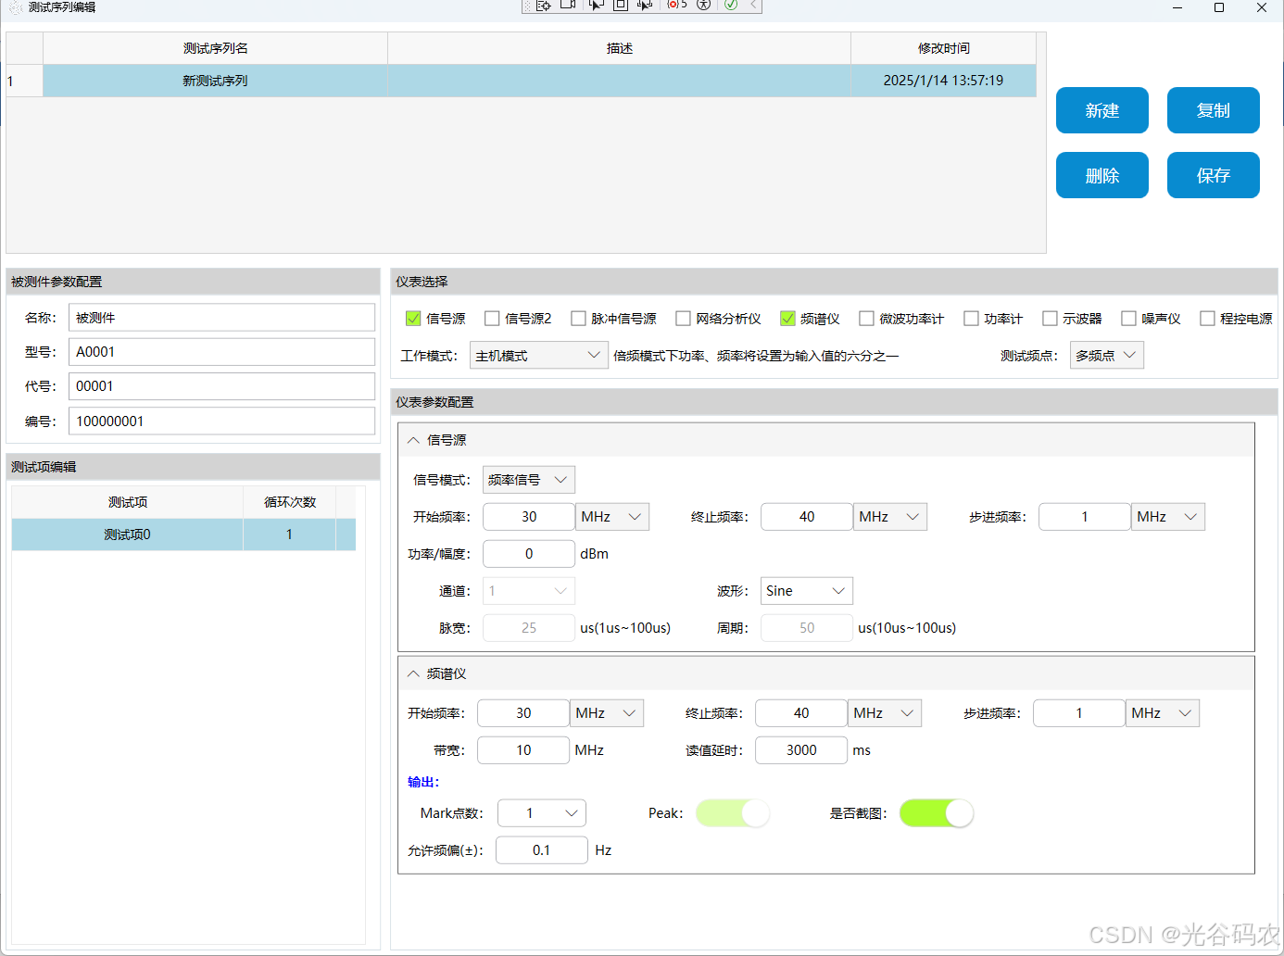The height and width of the screenshot is (956, 1284).
Task: Enable the 示波器 checkbox
Action: pyautogui.click(x=1050, y=319)
